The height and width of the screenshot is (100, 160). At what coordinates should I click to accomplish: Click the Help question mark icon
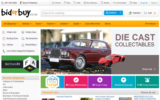131,3
